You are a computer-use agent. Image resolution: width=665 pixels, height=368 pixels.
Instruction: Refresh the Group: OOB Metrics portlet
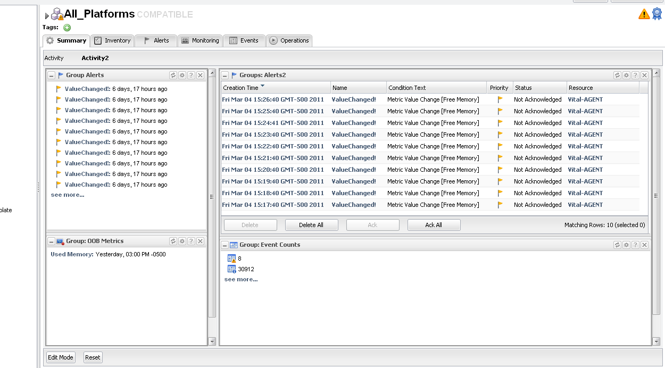point(173,241)
